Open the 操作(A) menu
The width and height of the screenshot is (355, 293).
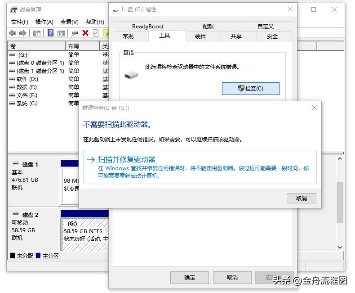point(44,22)
